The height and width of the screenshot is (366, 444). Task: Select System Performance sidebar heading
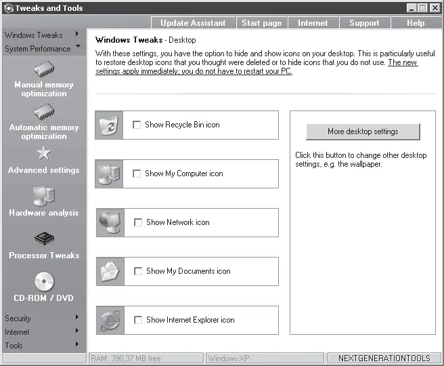click(x=38, y=49)
